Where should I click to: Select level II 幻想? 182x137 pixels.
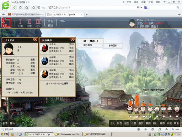pyautogui.click(x=29, y=23)
